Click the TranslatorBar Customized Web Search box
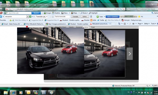 [142, 9]
